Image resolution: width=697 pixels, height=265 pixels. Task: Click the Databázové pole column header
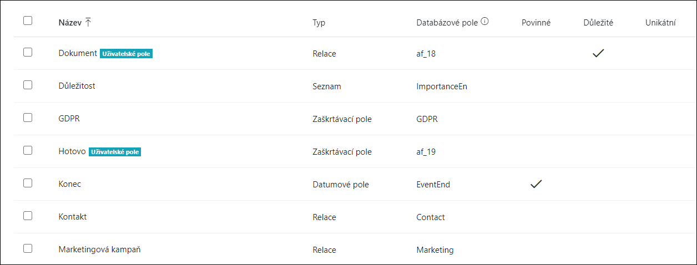point(447,23)
